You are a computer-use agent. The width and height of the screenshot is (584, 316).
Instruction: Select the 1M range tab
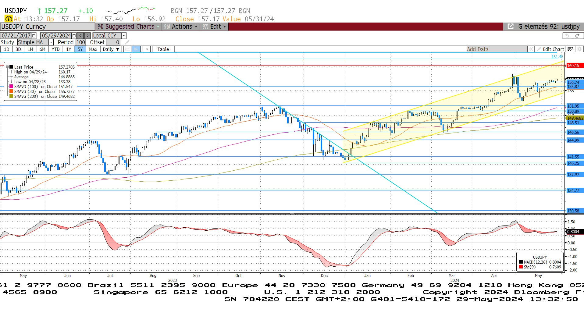(x=30, y=49)
